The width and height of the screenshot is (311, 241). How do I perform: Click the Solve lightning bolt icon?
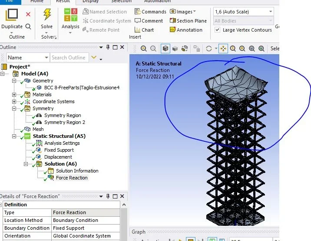[47, 14]
